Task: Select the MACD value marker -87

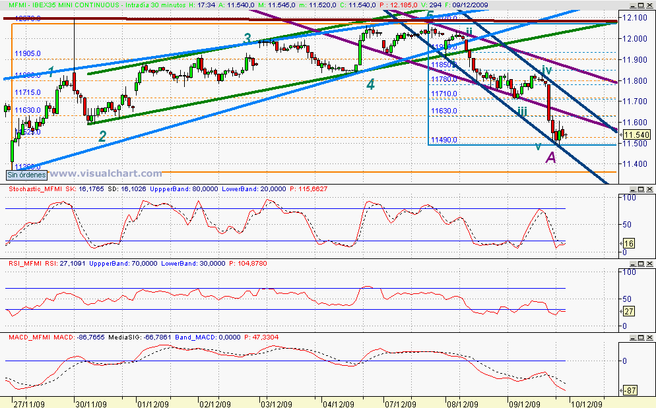Action: click(630, 390)
